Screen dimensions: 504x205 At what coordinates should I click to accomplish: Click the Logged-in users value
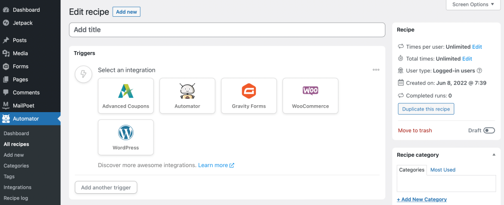point(454,71)
